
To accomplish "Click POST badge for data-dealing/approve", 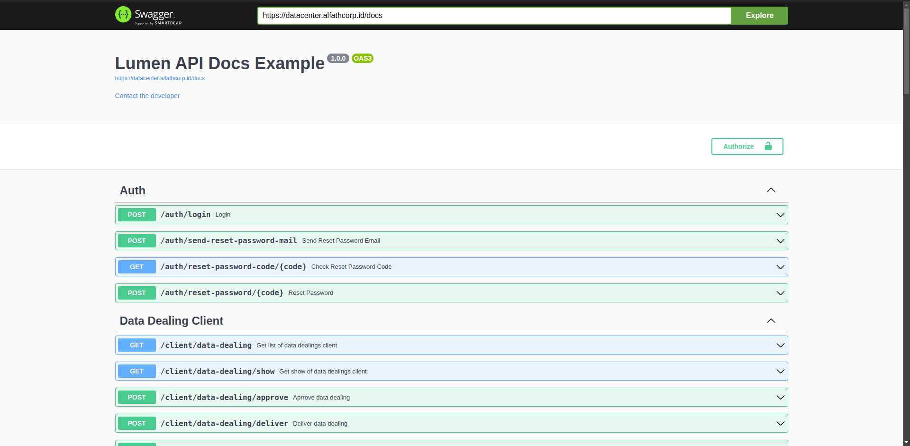I will click(136, 397).
